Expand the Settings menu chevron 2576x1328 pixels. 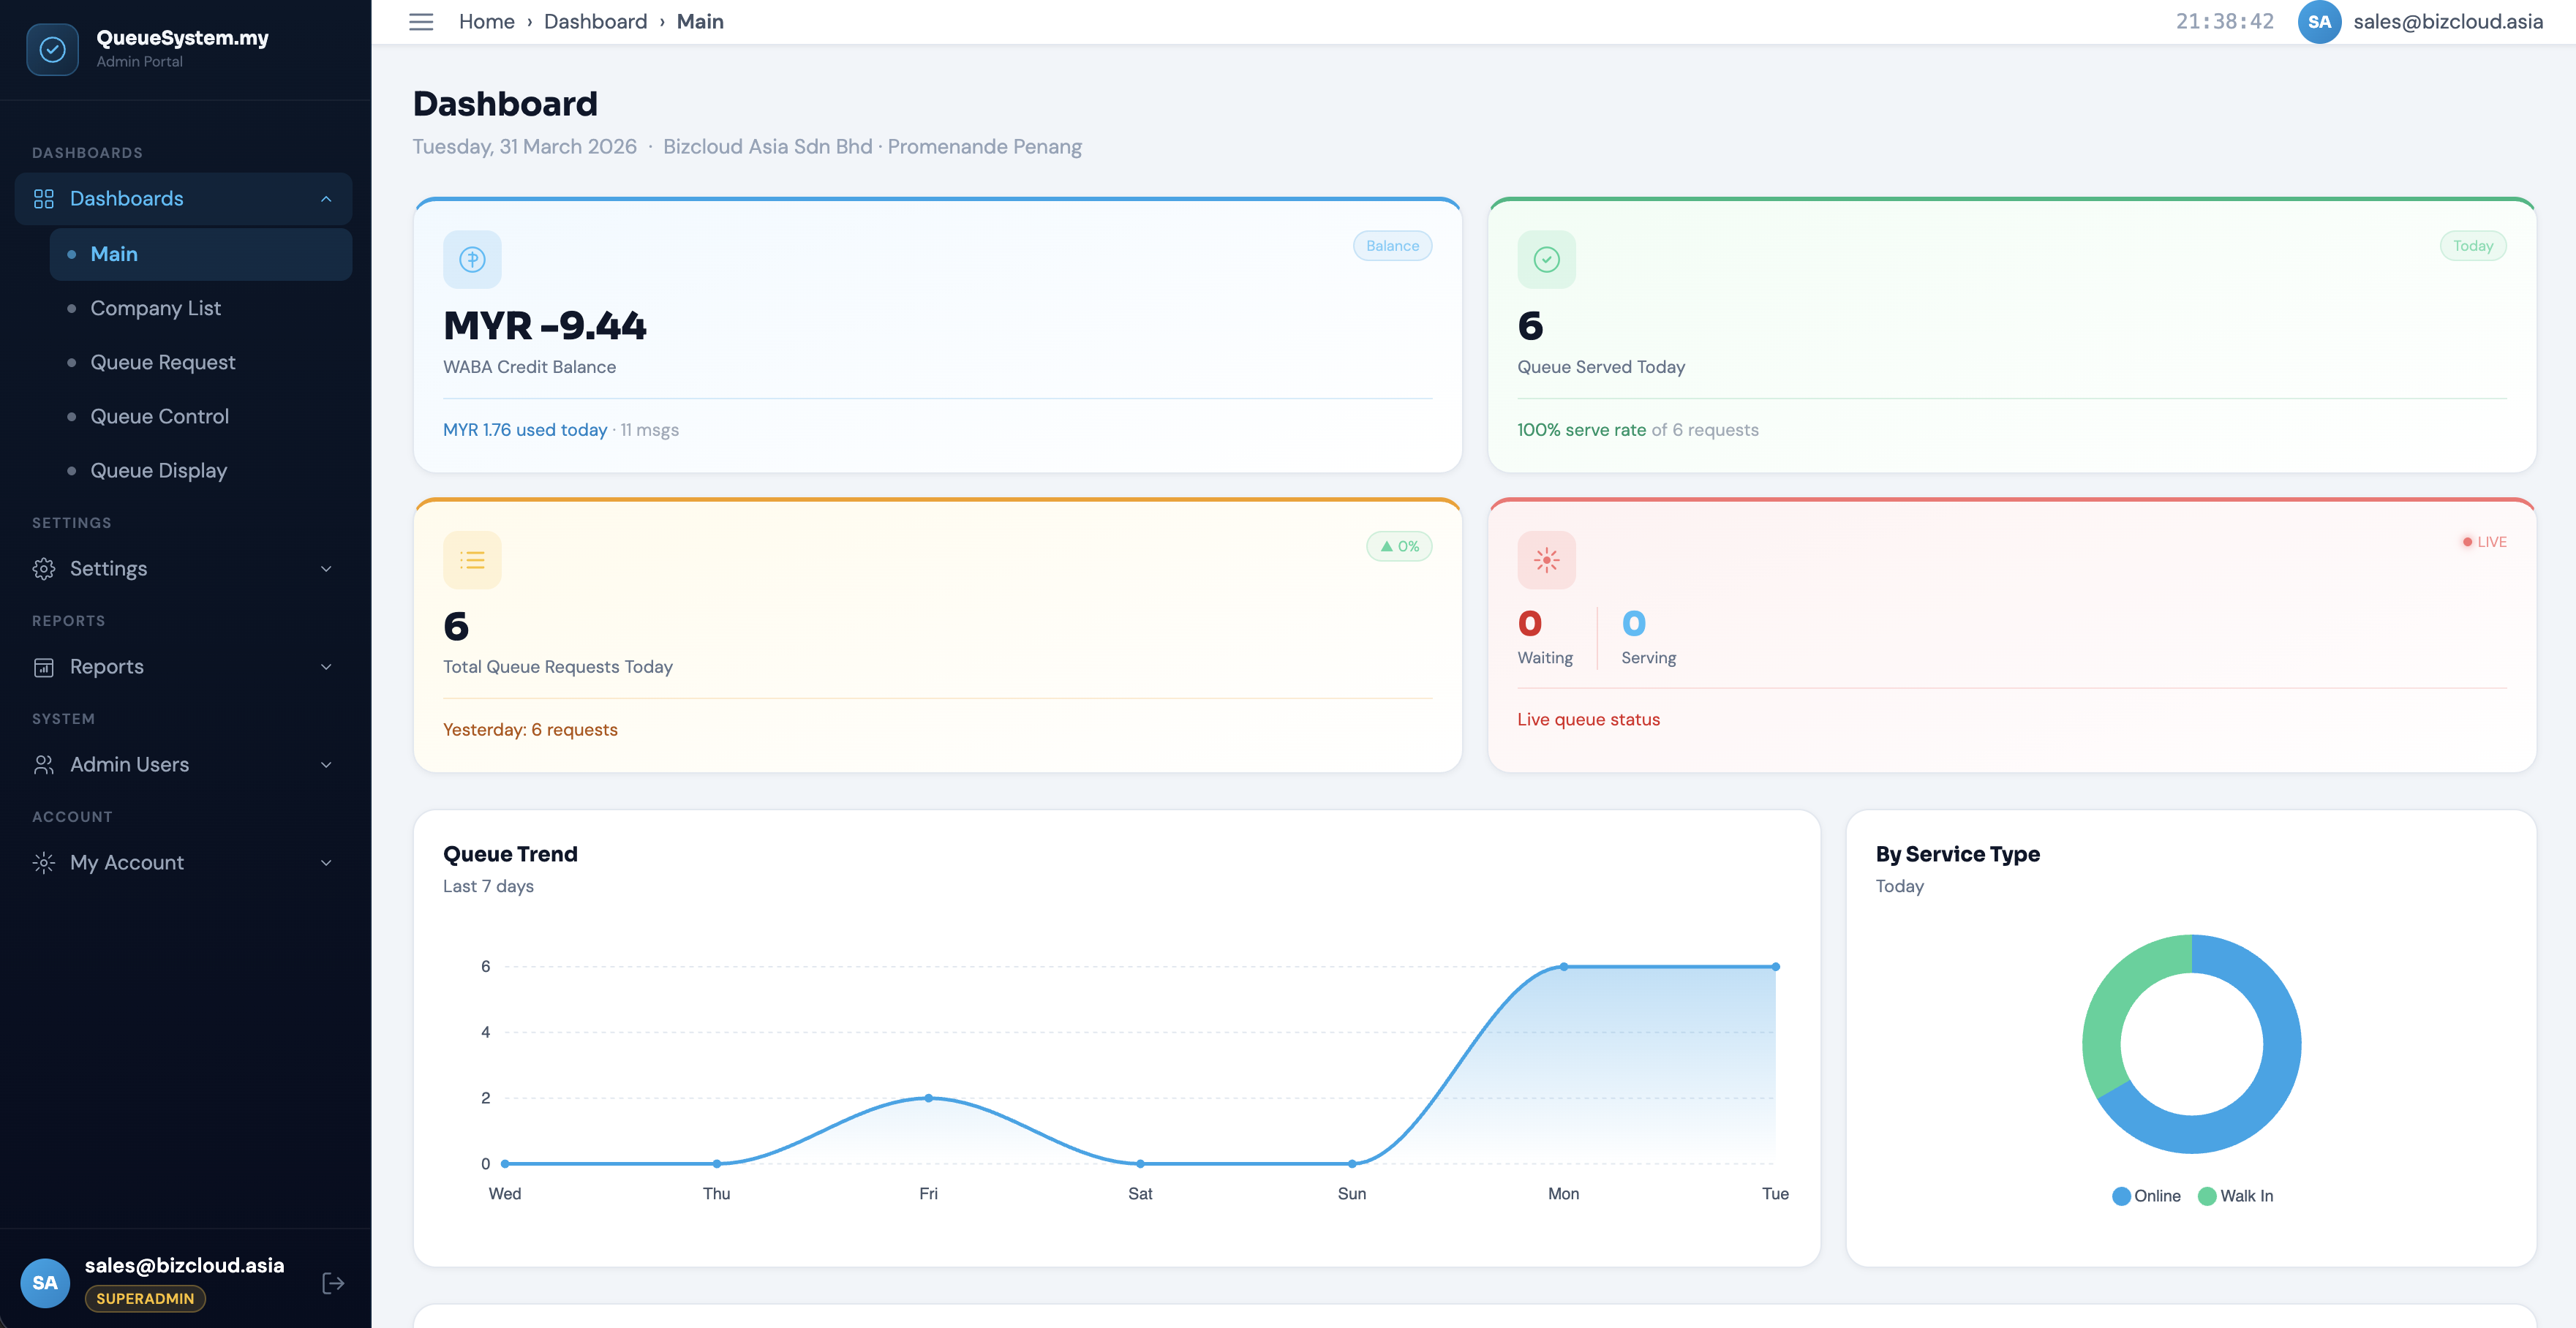click(326, 569)
